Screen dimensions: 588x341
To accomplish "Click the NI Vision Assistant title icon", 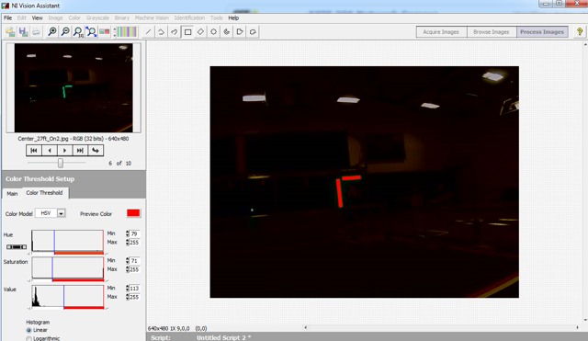I will [6, 6].
